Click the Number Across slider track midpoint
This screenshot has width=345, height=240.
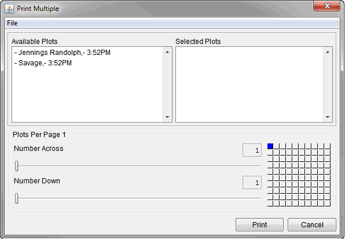coord(138,166)
